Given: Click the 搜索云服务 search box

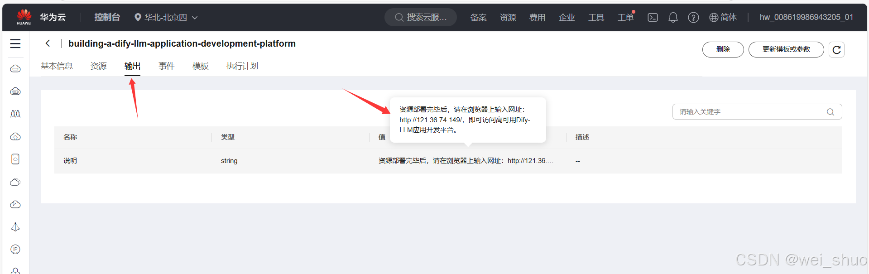Looking at the screenshot, I should pos(421,17).
